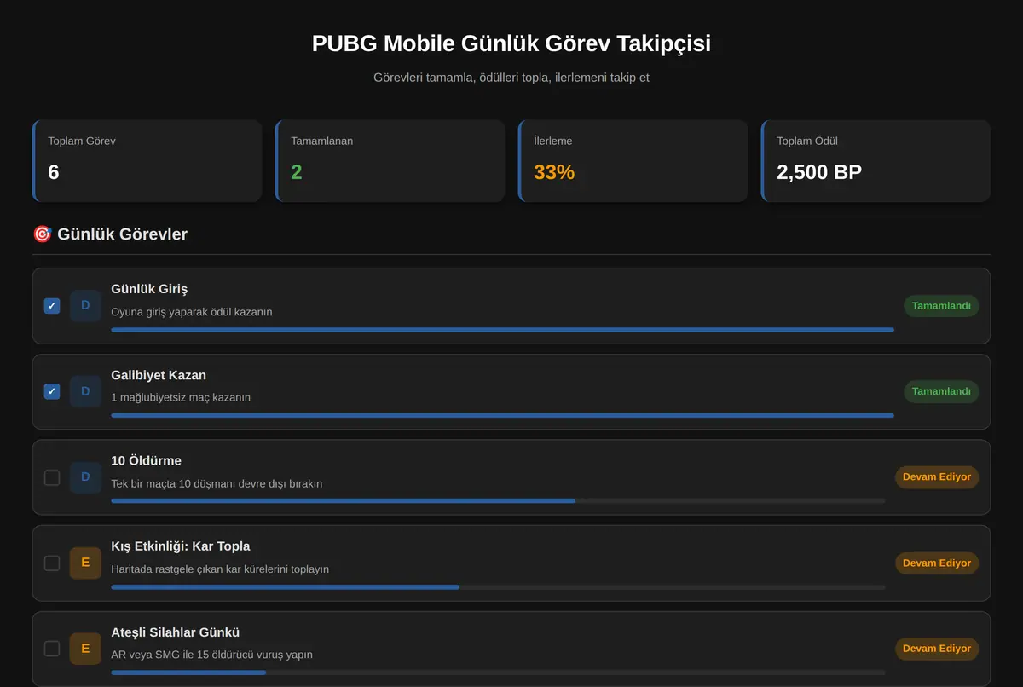The height and width of the screenshot is (687, 1023).
Task: Tick the Kış Etkinliği: Kar Topla checkbox
Action: [x=52, y=563]
